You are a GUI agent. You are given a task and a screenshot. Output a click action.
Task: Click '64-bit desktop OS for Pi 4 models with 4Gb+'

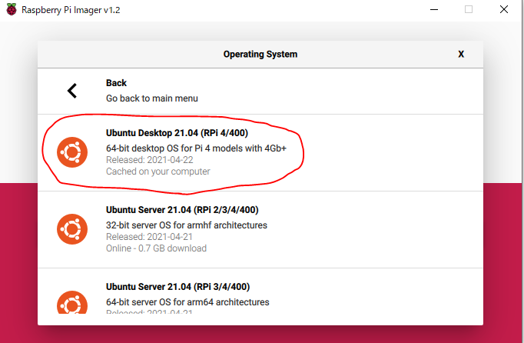(x=196, y=148)
